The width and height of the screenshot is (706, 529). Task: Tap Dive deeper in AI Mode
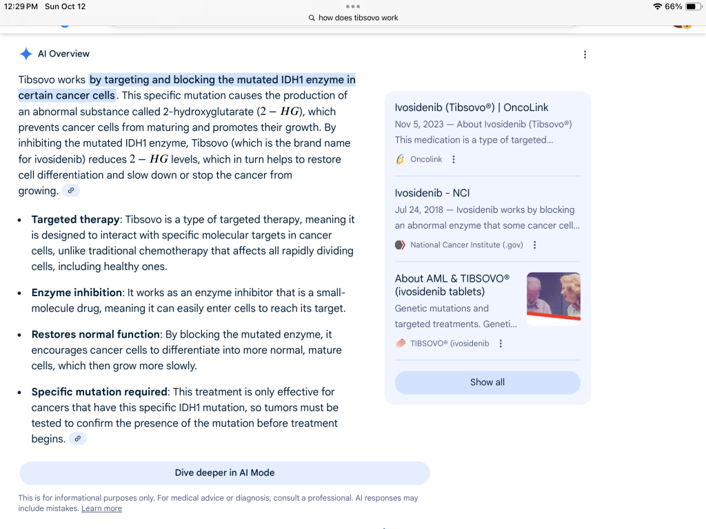(x=225, y=473)
